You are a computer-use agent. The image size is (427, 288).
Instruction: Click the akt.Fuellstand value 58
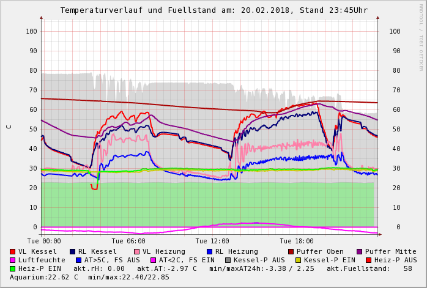407,268
